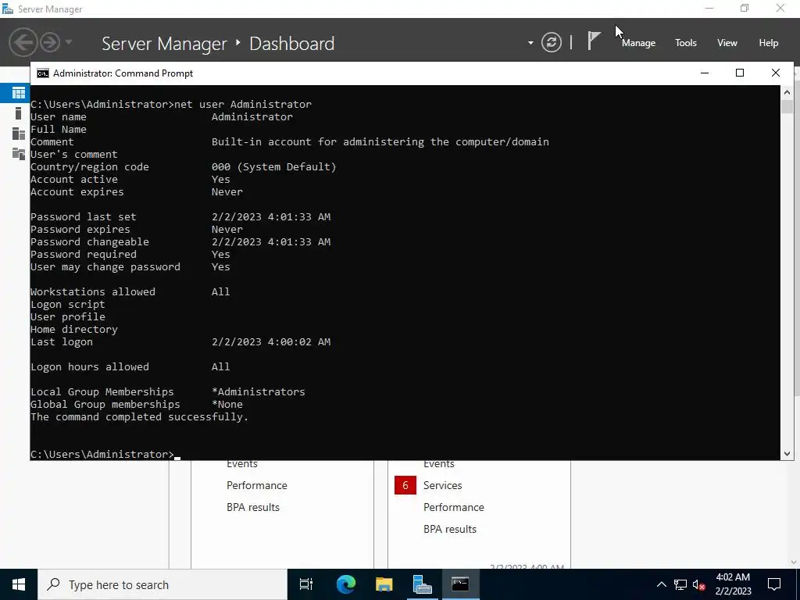Open Performance in right server tile

[x=454, y=507]
